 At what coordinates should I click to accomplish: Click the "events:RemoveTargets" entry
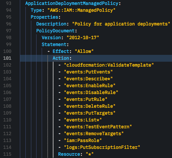pyautogui.click(x=94, y=134)
